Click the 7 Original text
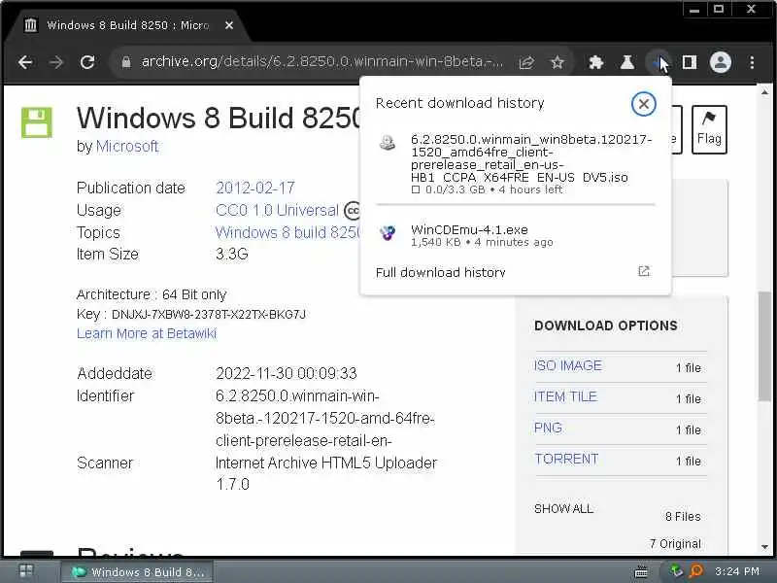This screenshot has height=583, width=777. tap(675, 544)
